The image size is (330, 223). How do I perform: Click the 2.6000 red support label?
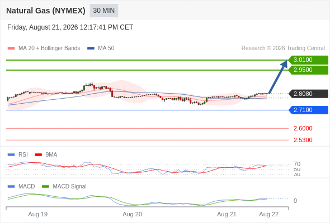click(303, 128)
